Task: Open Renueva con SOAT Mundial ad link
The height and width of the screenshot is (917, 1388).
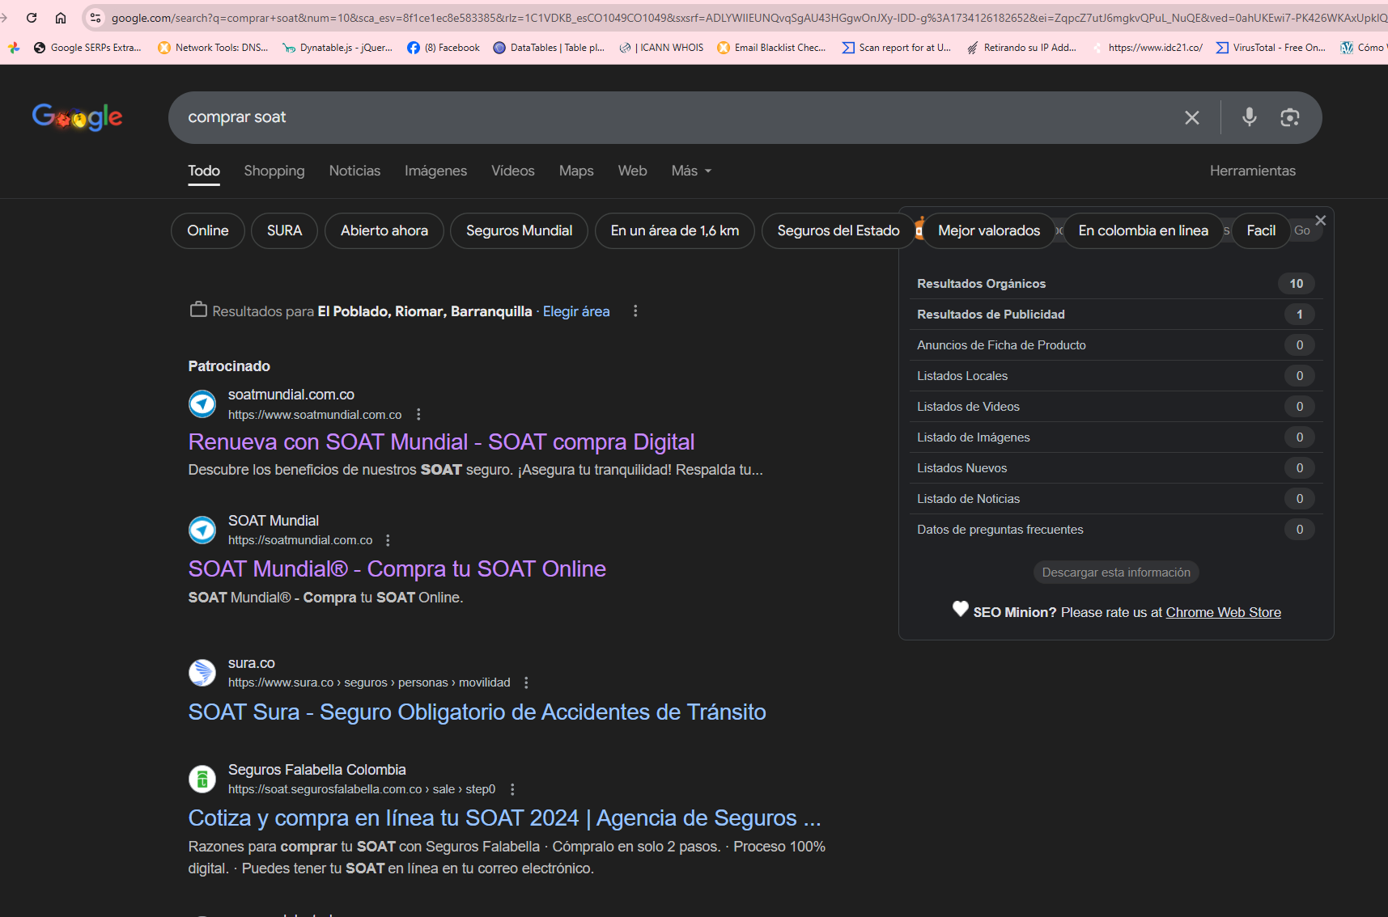Action: tap(441, 442)
